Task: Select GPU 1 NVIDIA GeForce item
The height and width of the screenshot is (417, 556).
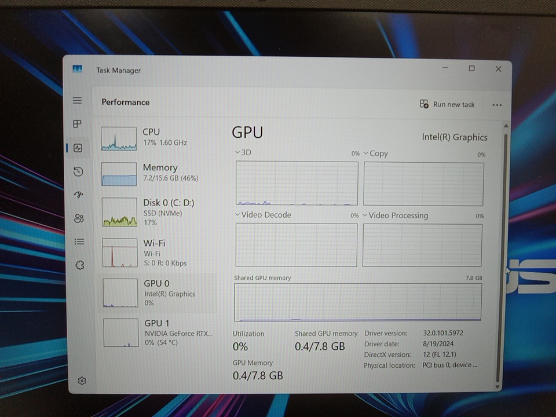Action: click(158, 332)
